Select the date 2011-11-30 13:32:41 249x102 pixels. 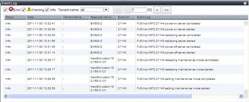(41, 24)
